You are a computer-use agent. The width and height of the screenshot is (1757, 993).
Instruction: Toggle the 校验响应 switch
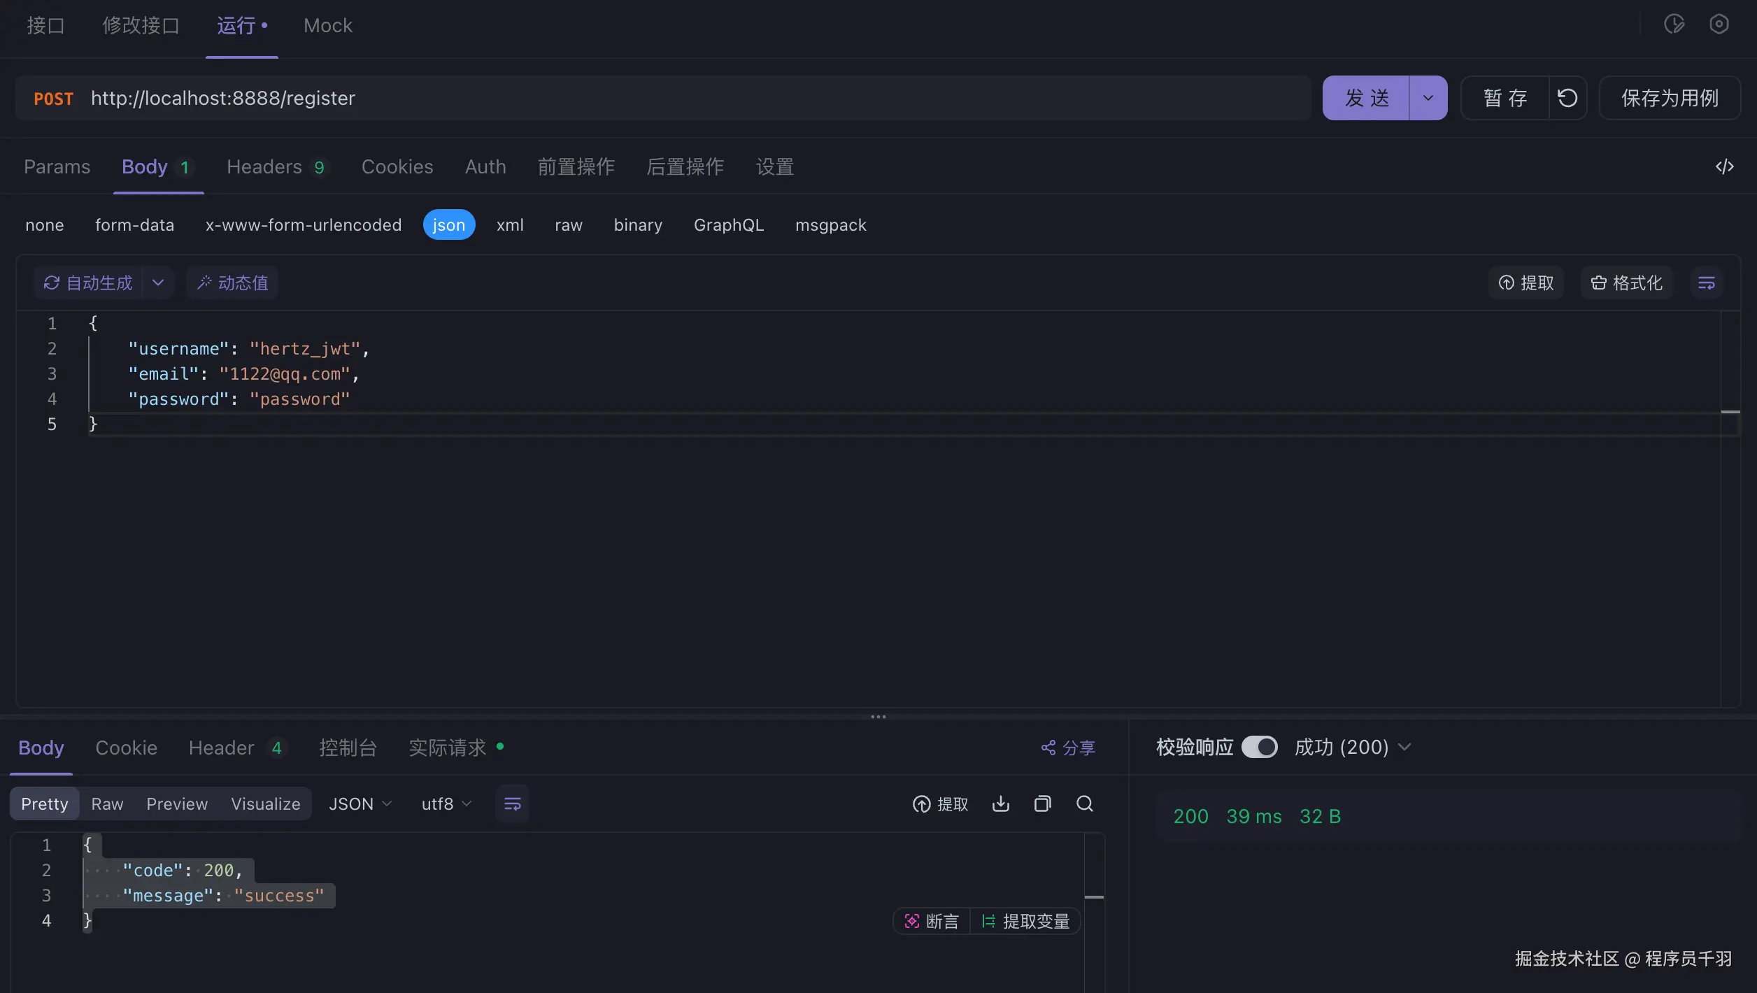pos(1259,747)
